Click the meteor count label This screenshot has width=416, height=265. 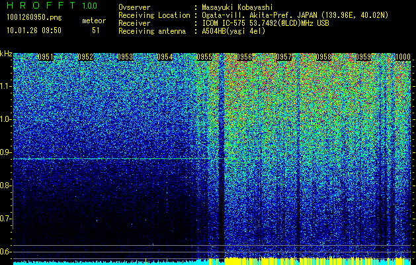(94, 21)
